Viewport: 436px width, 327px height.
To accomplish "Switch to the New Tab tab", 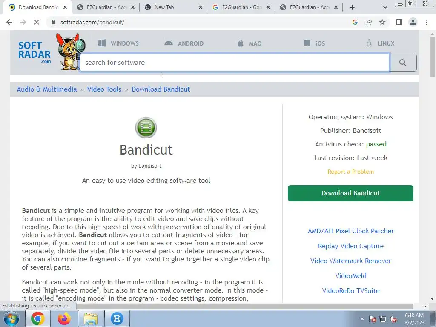I will coord(174,7).
